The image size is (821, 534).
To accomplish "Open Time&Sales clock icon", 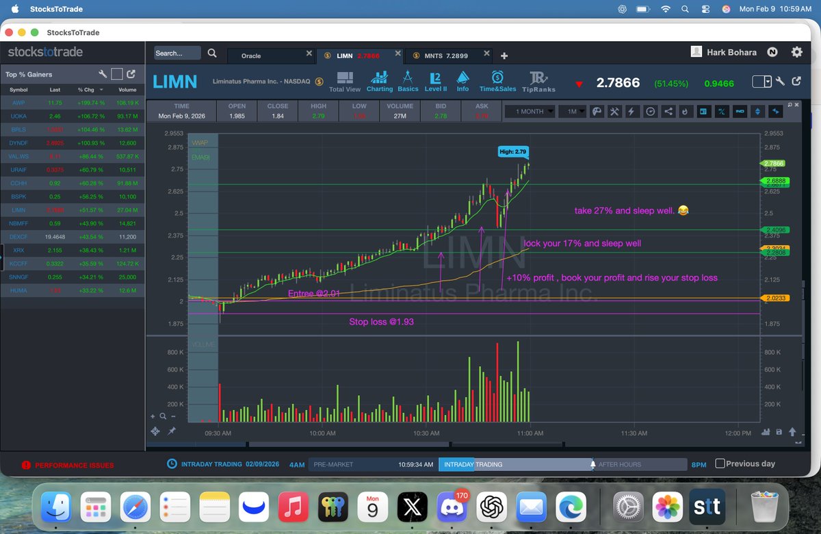I will pos(497,81).
